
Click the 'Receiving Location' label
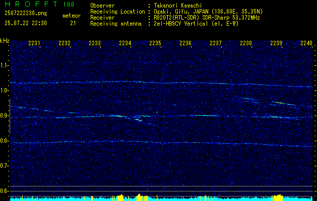117,12
